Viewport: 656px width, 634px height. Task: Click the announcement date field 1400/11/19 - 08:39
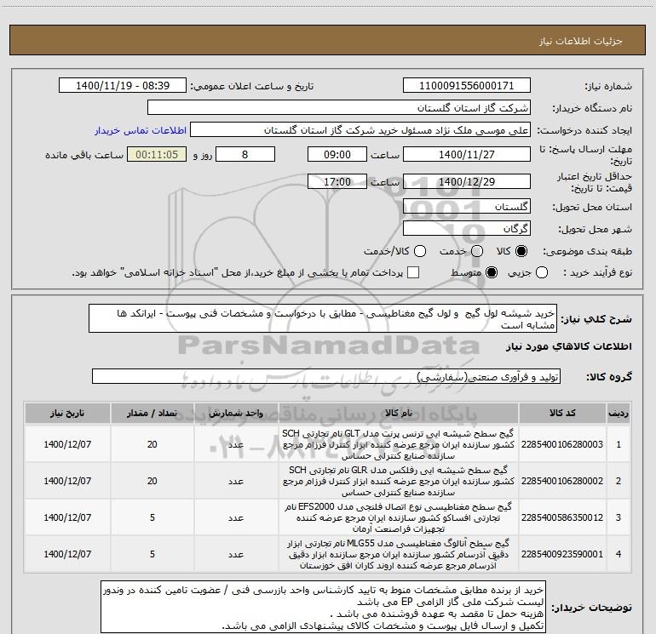(123, 86)
